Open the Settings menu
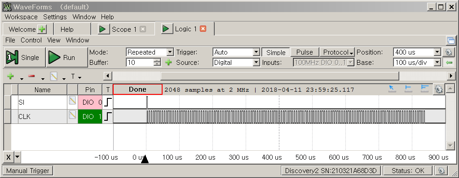The image size is (459, 178). point(55,17)
